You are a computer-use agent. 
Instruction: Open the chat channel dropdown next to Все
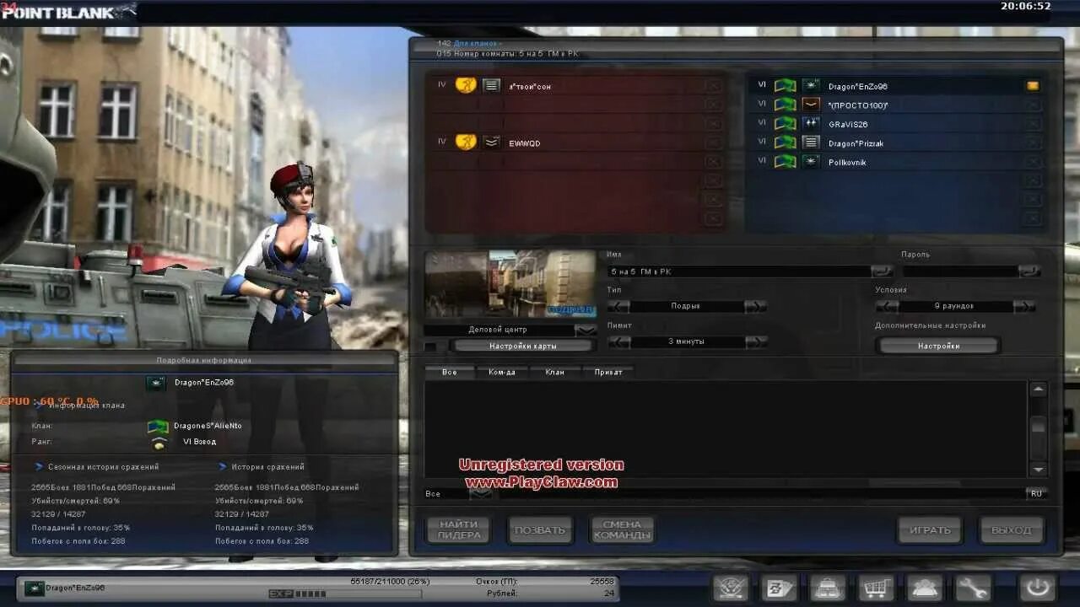[480, 494]
